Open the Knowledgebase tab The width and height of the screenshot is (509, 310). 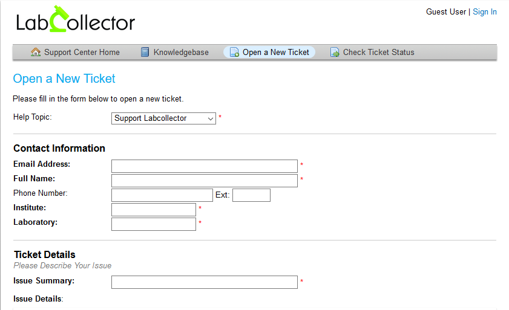click(x=175, y=52)
